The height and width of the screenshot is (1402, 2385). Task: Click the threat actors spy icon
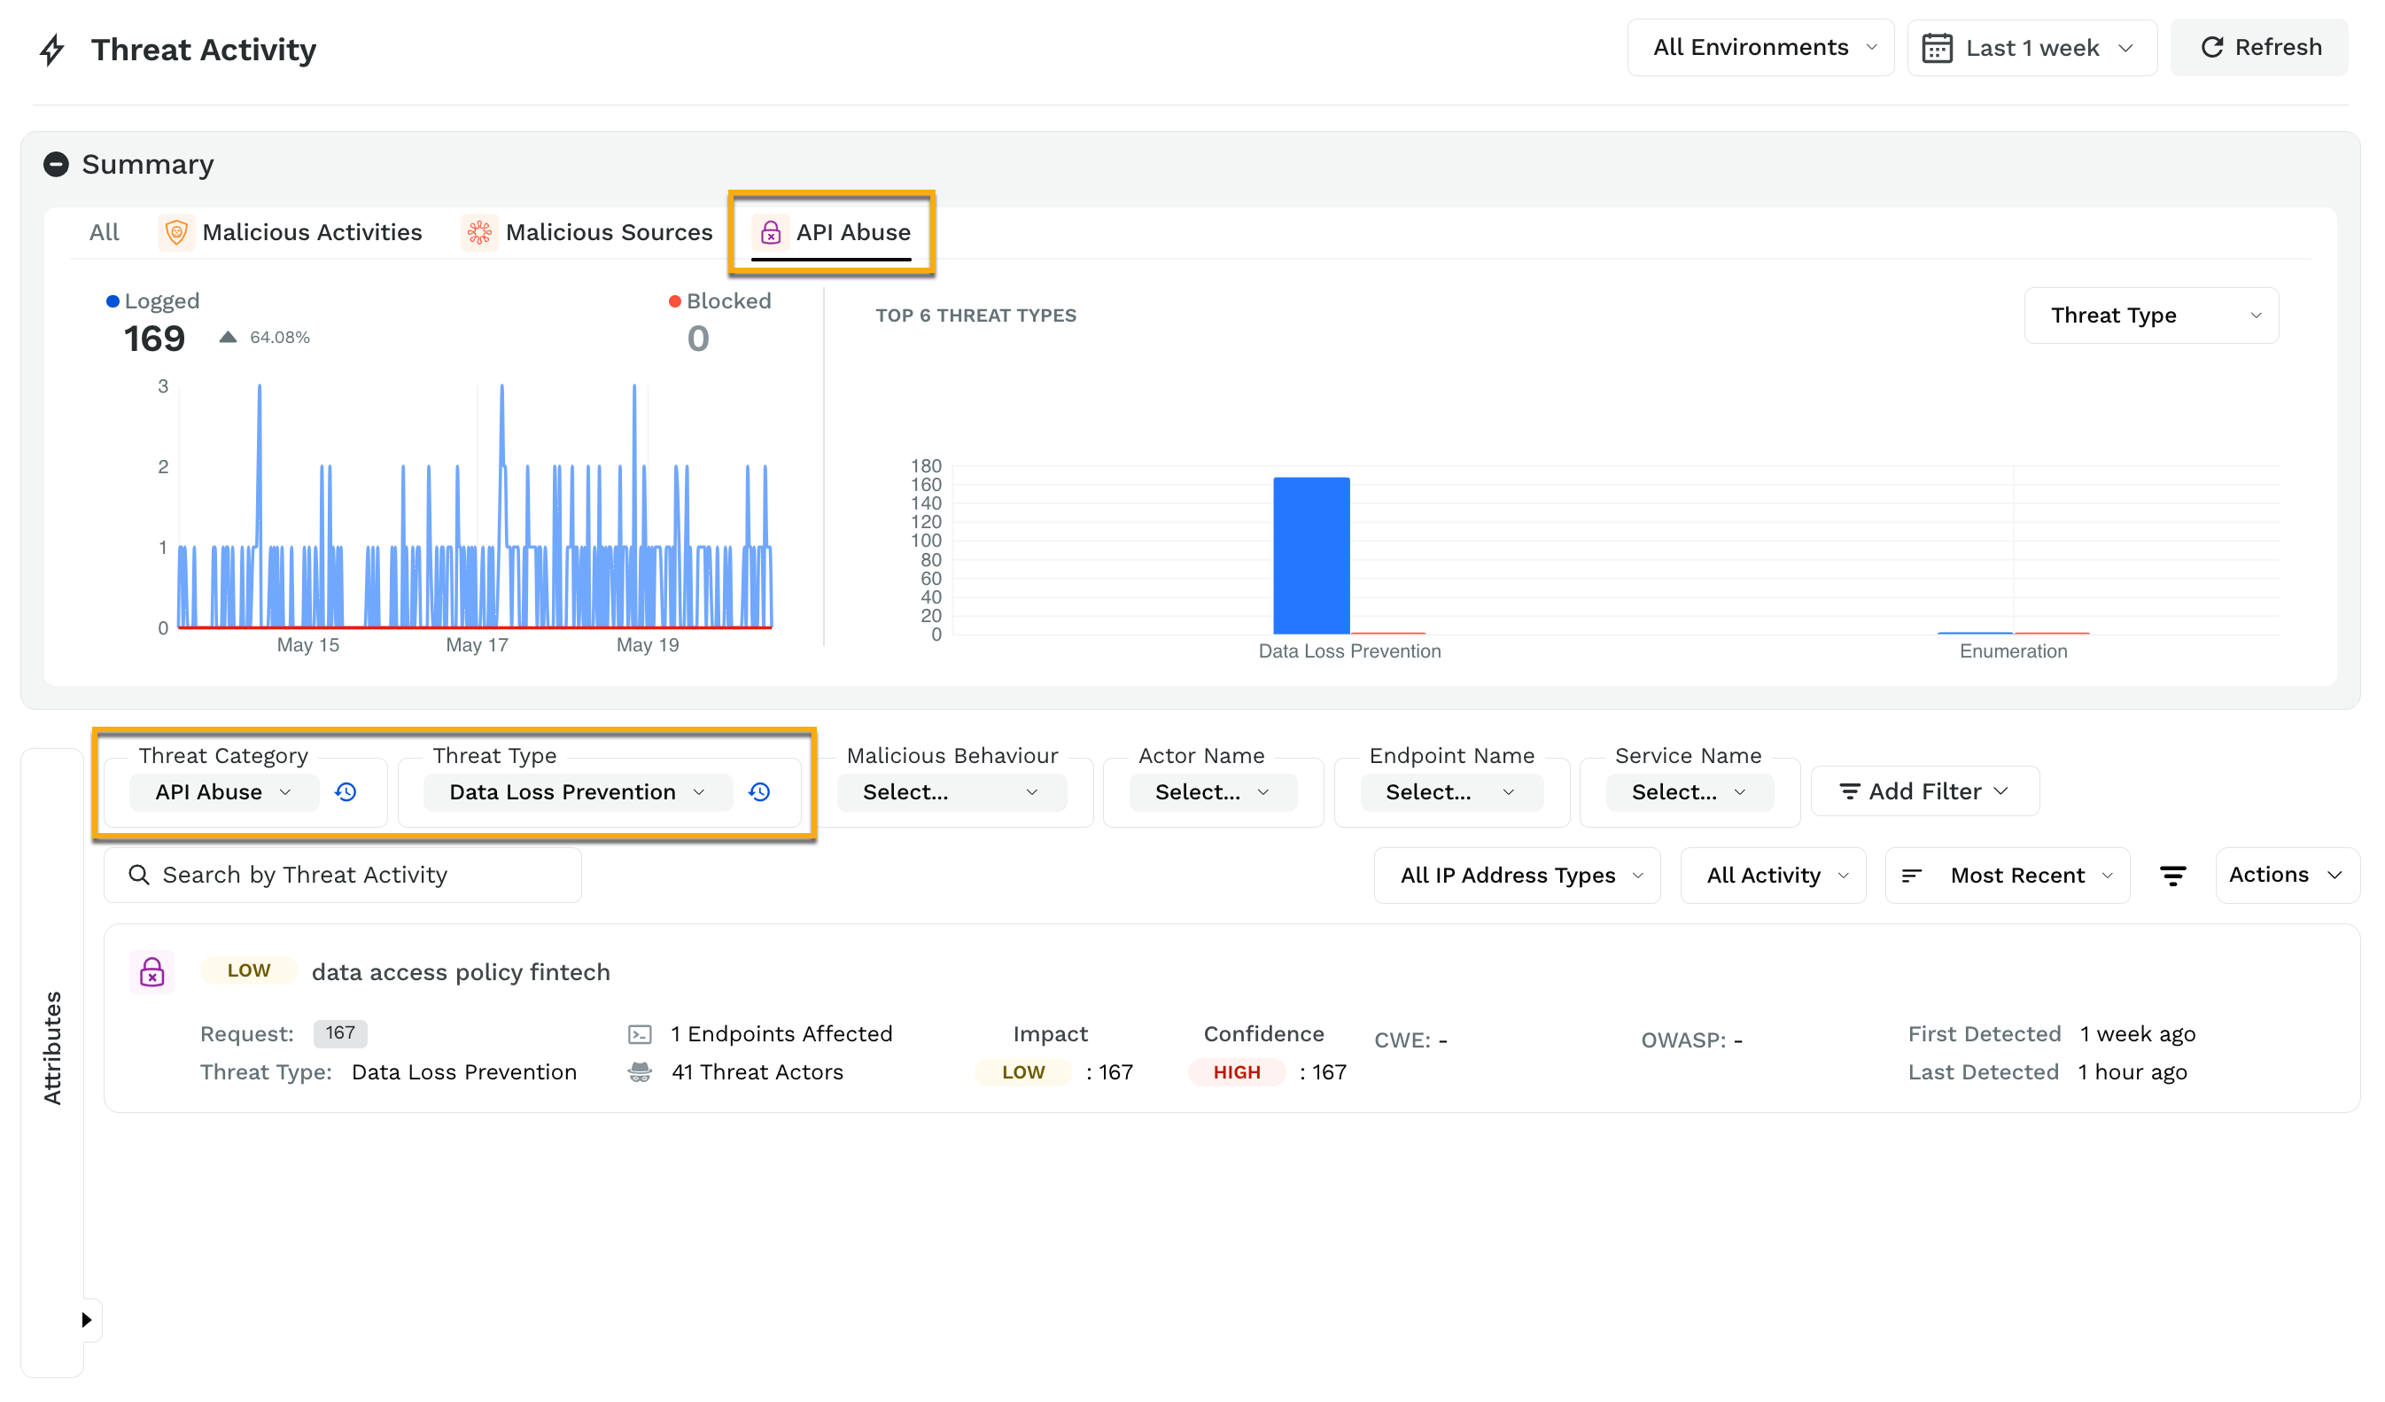point(640,1072)
